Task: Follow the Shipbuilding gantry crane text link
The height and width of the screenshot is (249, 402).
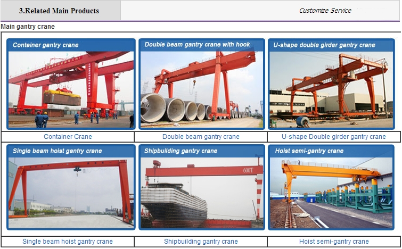Action: (x=201, y=242)
